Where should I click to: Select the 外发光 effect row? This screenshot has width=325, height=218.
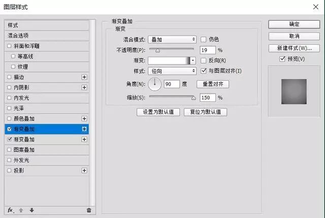47,160
